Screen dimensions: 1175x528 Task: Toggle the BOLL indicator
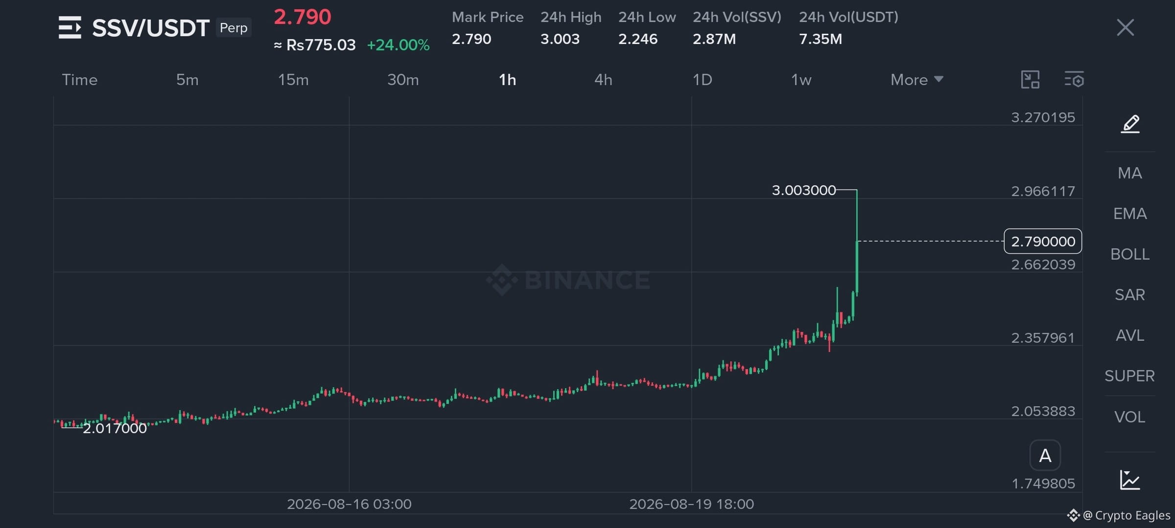(x=1130, y=254)
